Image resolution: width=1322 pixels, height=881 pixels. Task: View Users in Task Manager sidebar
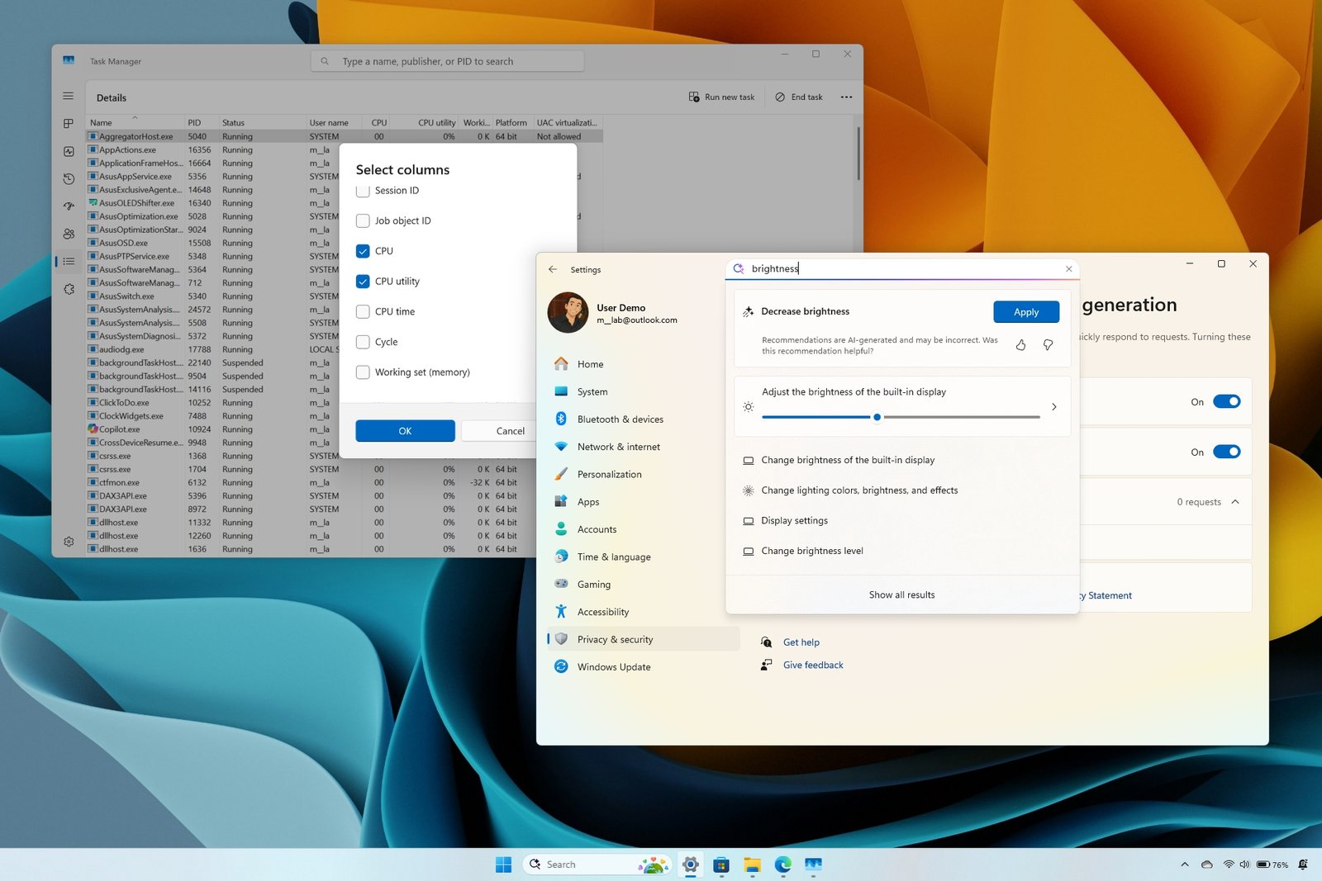point(69,234)
